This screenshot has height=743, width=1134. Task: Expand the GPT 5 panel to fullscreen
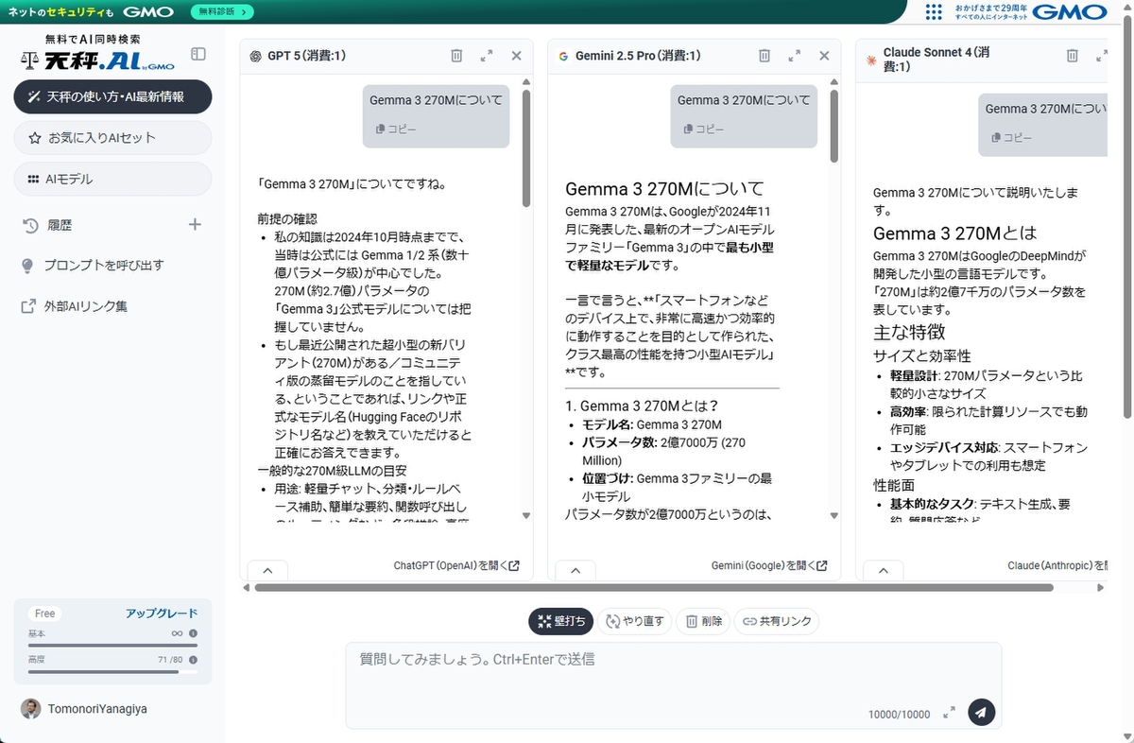pyautogui.click(x=487, y=56)
